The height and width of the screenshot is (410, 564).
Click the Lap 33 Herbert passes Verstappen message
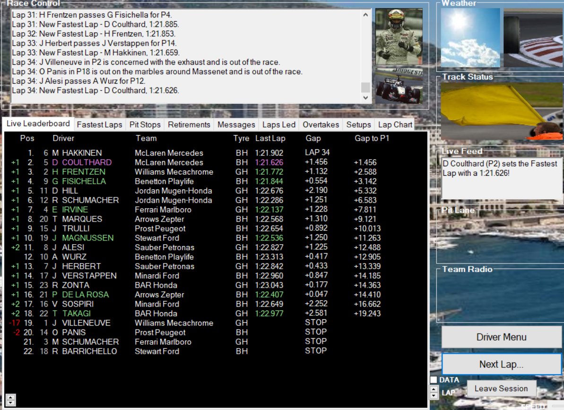tap(94, 43)
